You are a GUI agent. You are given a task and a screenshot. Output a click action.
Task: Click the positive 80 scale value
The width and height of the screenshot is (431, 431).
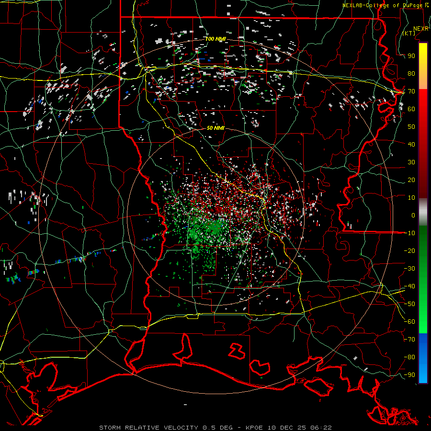[411, 73]
